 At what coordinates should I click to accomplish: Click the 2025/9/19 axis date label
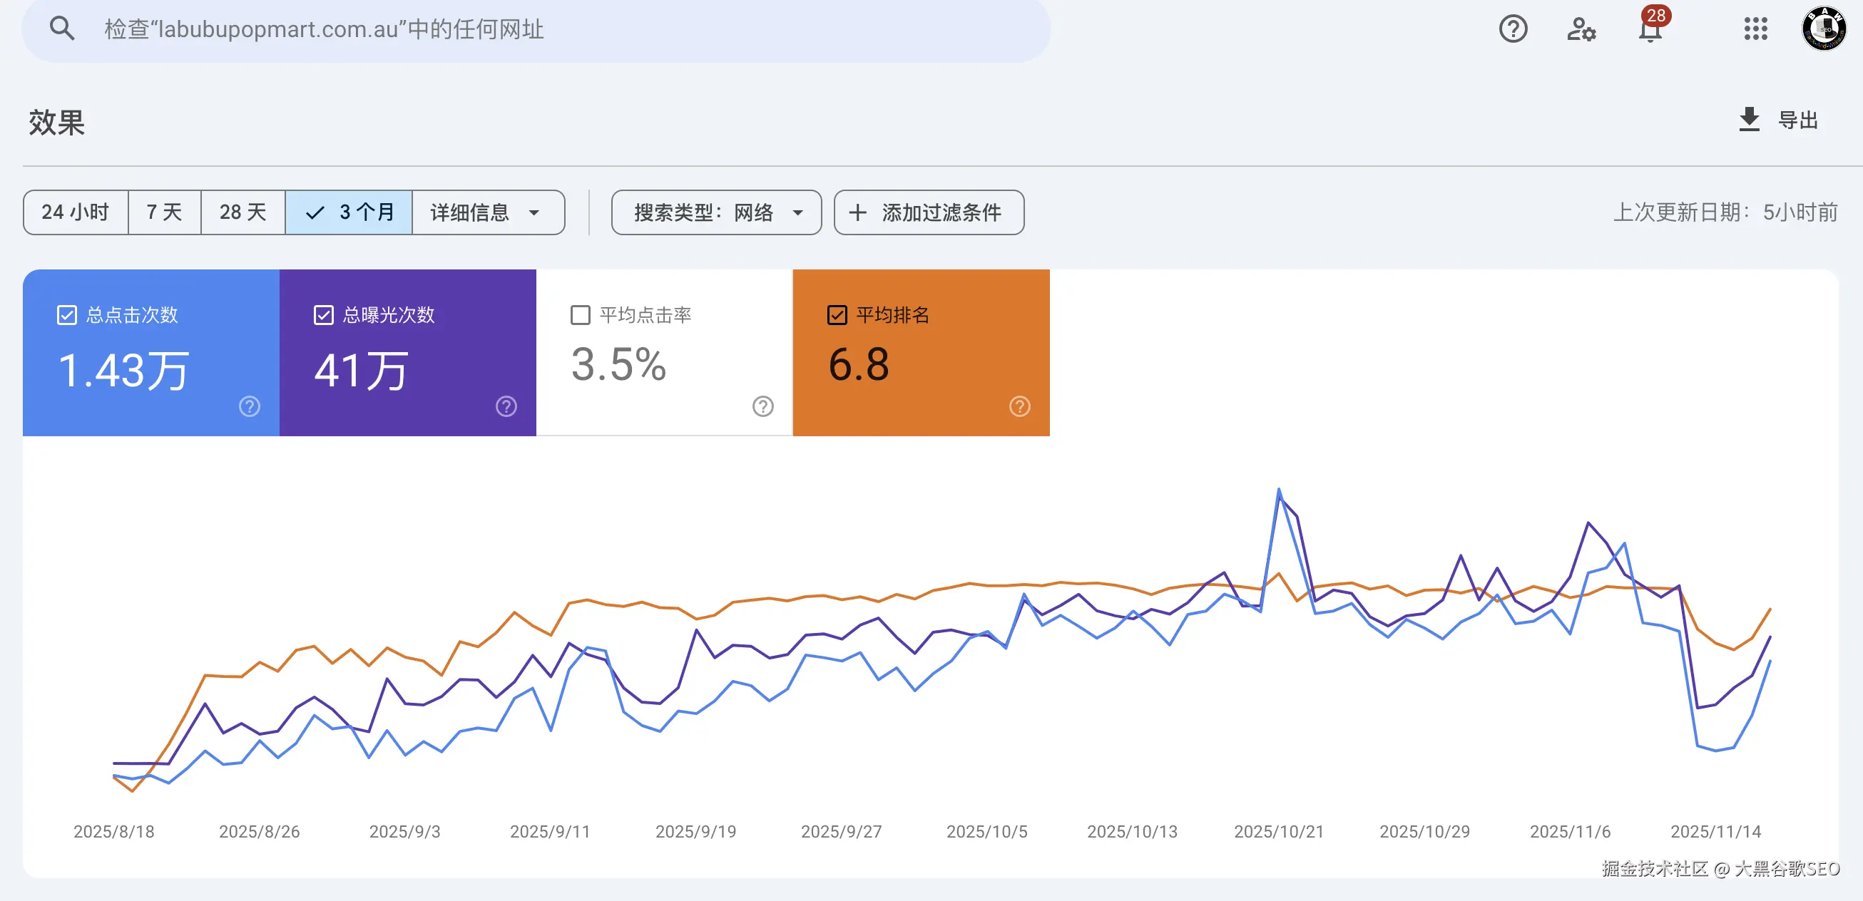coord(695,832)
